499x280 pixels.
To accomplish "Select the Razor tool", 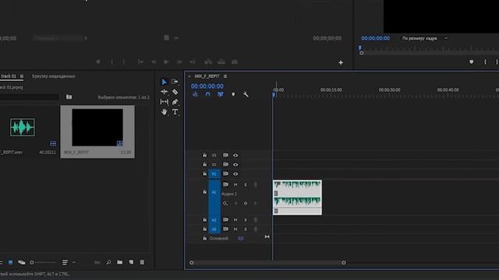I will click(175, 92).
